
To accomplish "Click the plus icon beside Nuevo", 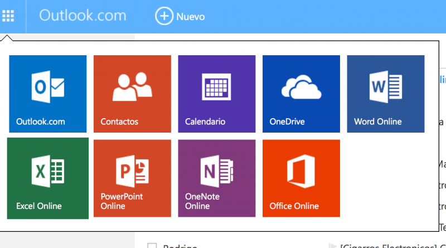I will [164, 16].
